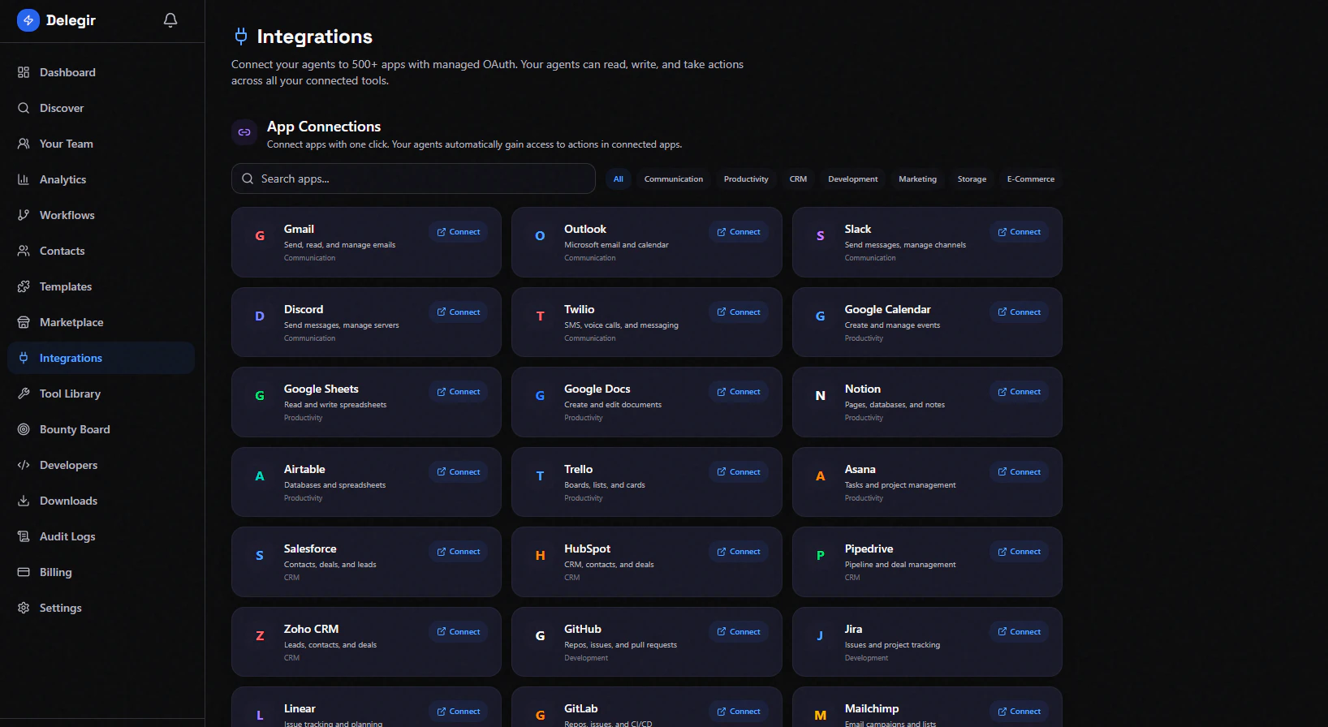Click the Your Team people icon

pyautogui.click(x=24, y=144)
